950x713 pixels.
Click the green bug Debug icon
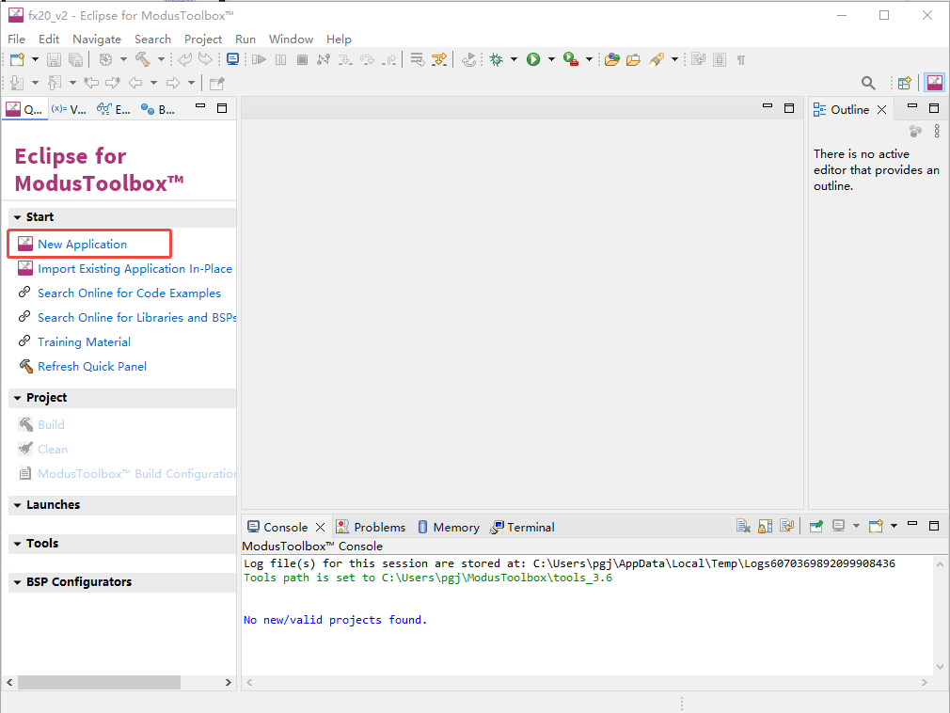pos(497,59)
